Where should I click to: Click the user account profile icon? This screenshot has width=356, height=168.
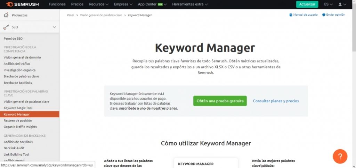click(340, 4)
